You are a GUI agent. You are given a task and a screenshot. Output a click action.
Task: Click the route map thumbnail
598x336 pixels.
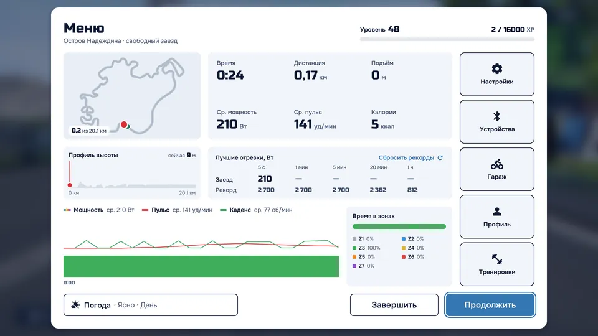[132, 96]
